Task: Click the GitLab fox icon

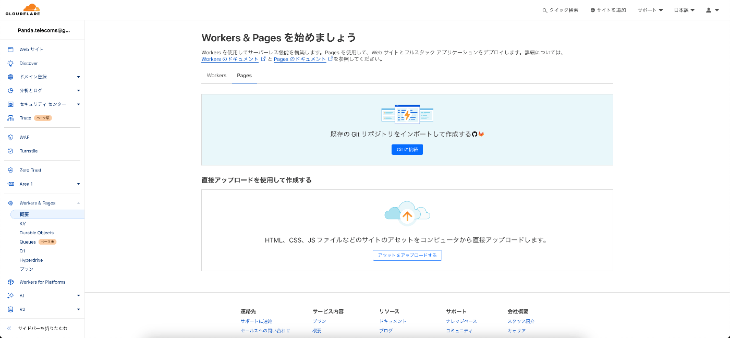Action: 481,134
